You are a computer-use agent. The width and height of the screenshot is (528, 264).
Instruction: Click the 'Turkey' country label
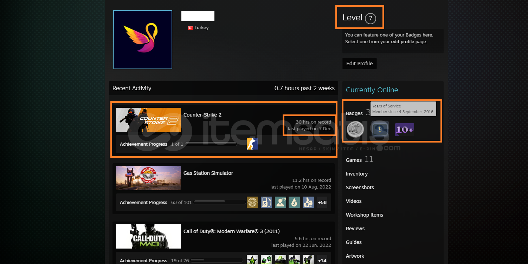pyautogui.click(x=201, y=28)
